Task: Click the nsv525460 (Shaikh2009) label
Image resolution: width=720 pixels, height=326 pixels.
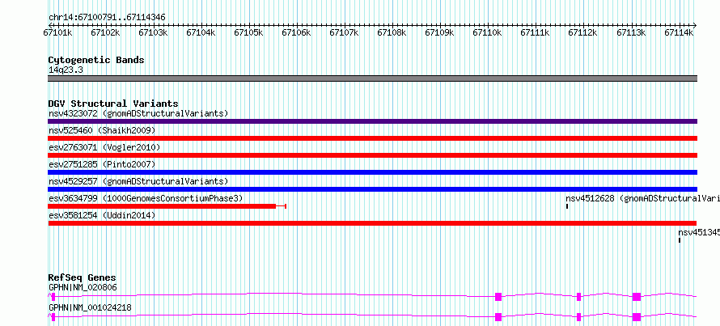Action: pyautogui.click(x=102, y=130)
